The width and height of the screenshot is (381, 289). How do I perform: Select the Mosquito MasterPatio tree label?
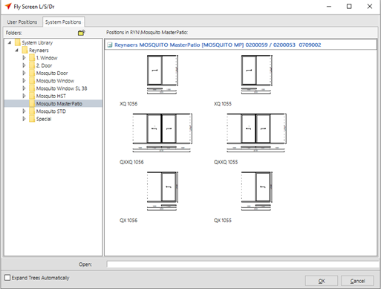59,103
